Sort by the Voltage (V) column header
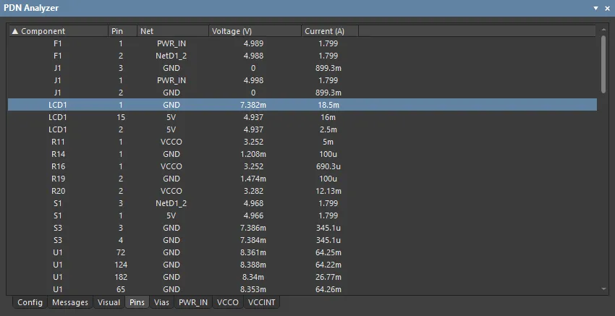 255,31
